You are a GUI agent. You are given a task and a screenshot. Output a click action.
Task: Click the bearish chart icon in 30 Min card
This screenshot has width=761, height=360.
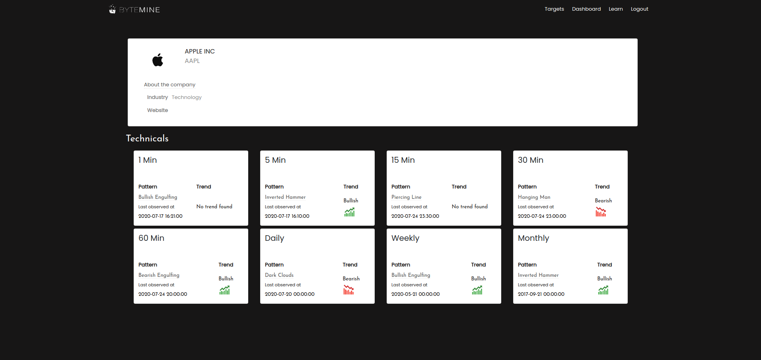pyautogui.click(x=601, y=212)
